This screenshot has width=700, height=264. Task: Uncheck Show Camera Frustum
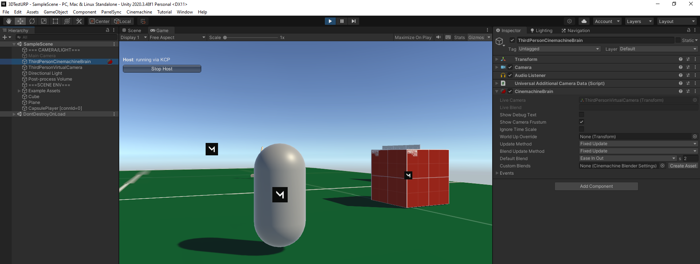pos(582,122)
